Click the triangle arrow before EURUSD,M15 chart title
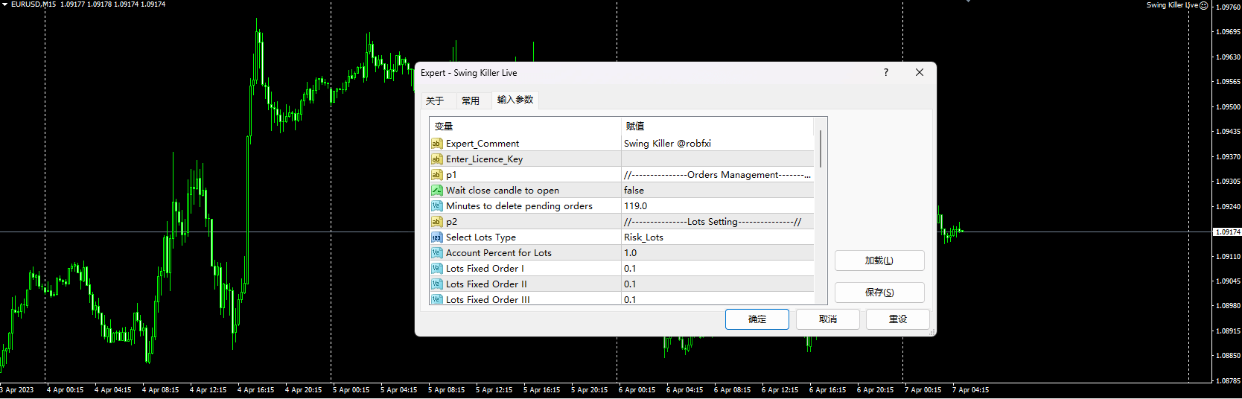Viewport: 1242px width, 399px height. point(4,4)
